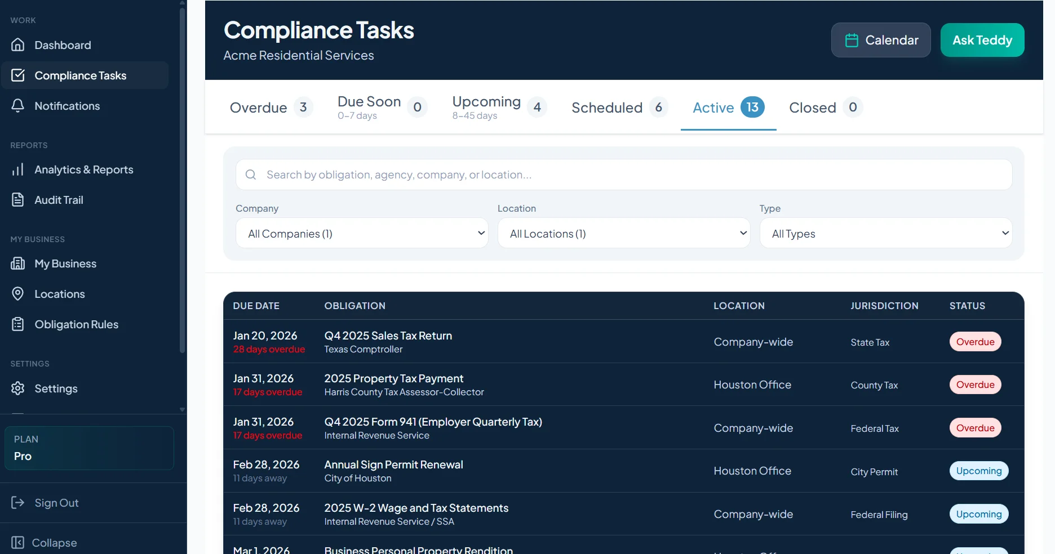Image resolution: width=1055 pixels, height=554 pixels.
Task: Open the Calendar view
Action: coord(881,40)
